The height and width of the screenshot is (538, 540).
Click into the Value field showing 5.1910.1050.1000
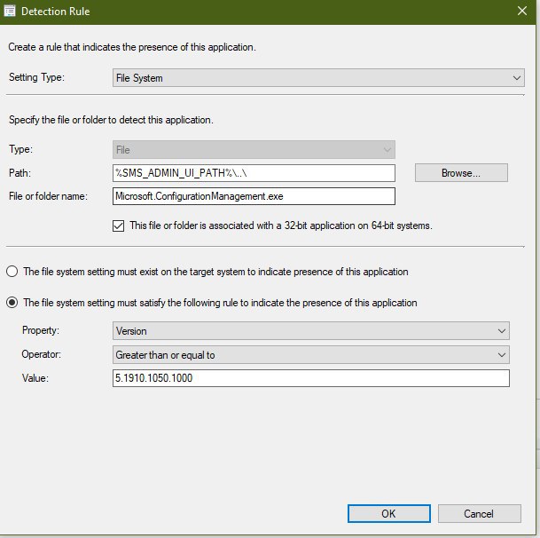(311, 378)
